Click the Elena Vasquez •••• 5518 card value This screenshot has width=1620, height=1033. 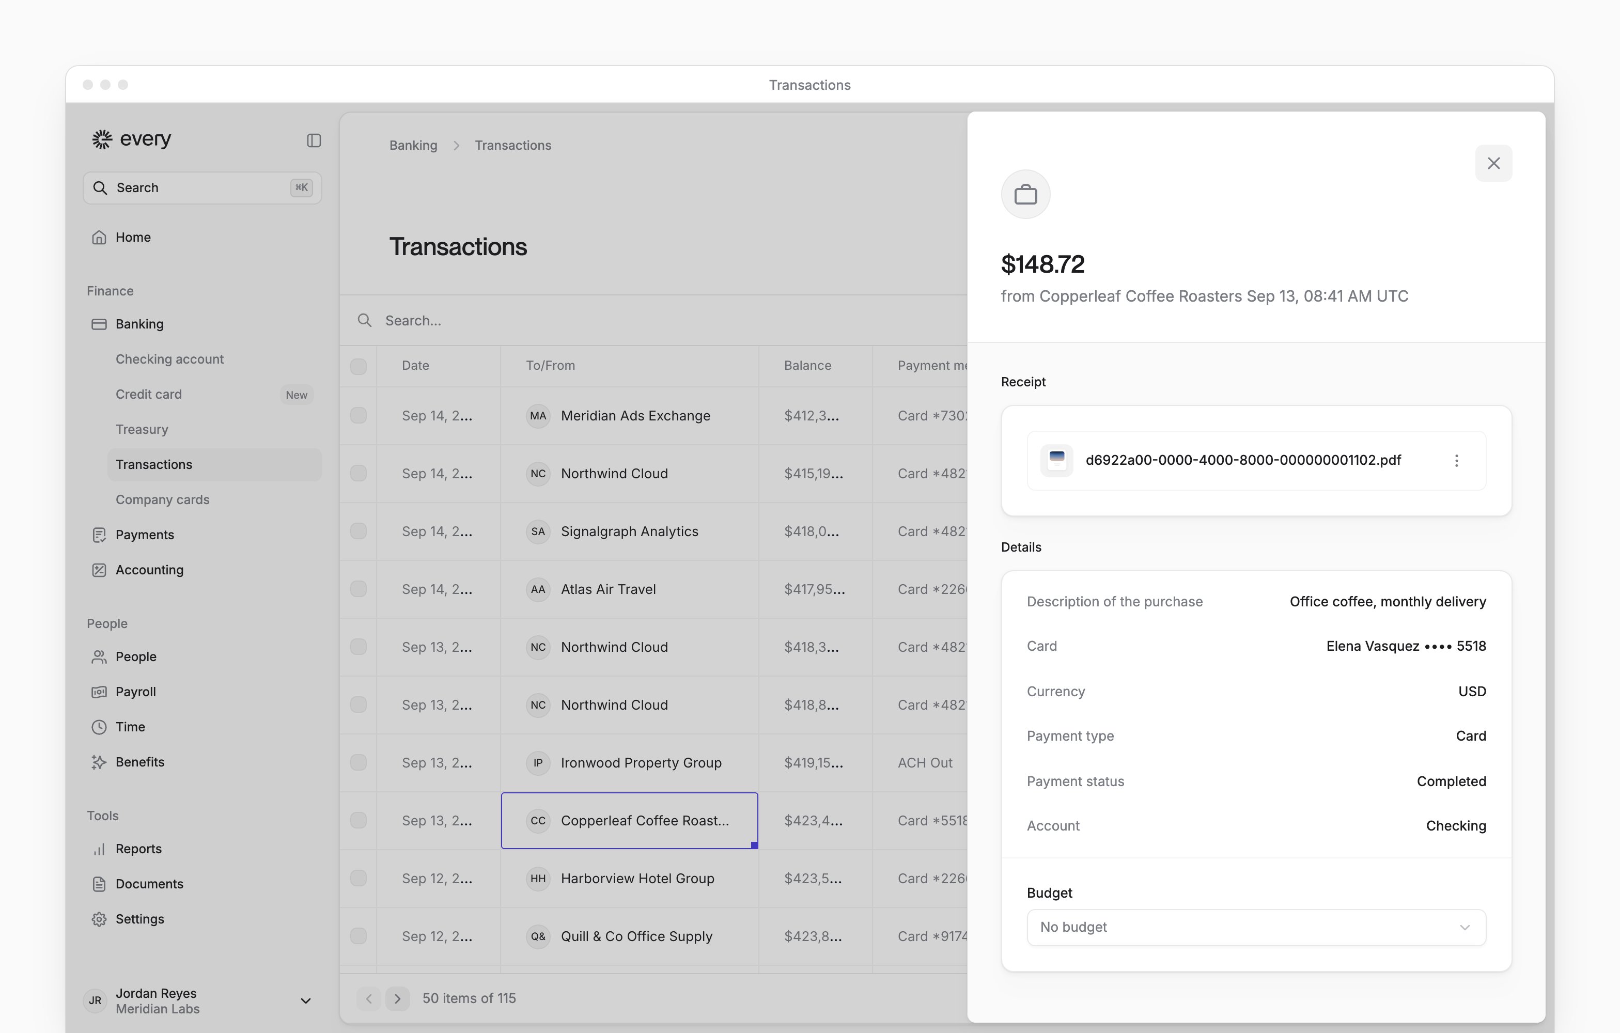[x=1406, y=646]
